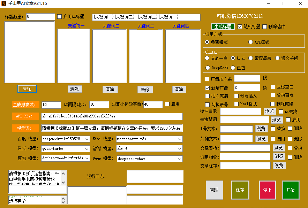Image resolution: width=308 pixels, height=208 pixels.
Task: Click the 关键词二 column header label
Action: [x=111, y=26]
